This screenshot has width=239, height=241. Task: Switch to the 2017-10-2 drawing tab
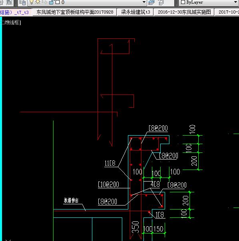(x=227, y=12)
